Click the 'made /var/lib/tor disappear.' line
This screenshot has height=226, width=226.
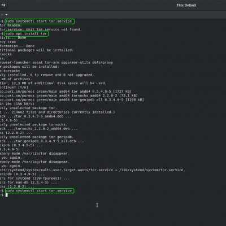34,154
